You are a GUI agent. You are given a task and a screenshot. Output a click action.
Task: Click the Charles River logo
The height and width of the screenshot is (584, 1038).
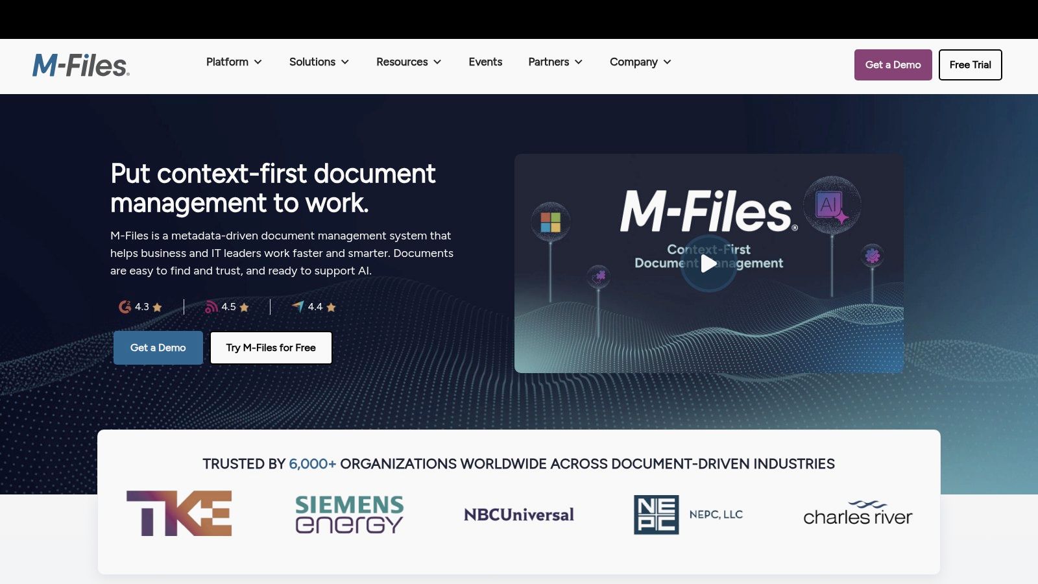pos(858,513)
